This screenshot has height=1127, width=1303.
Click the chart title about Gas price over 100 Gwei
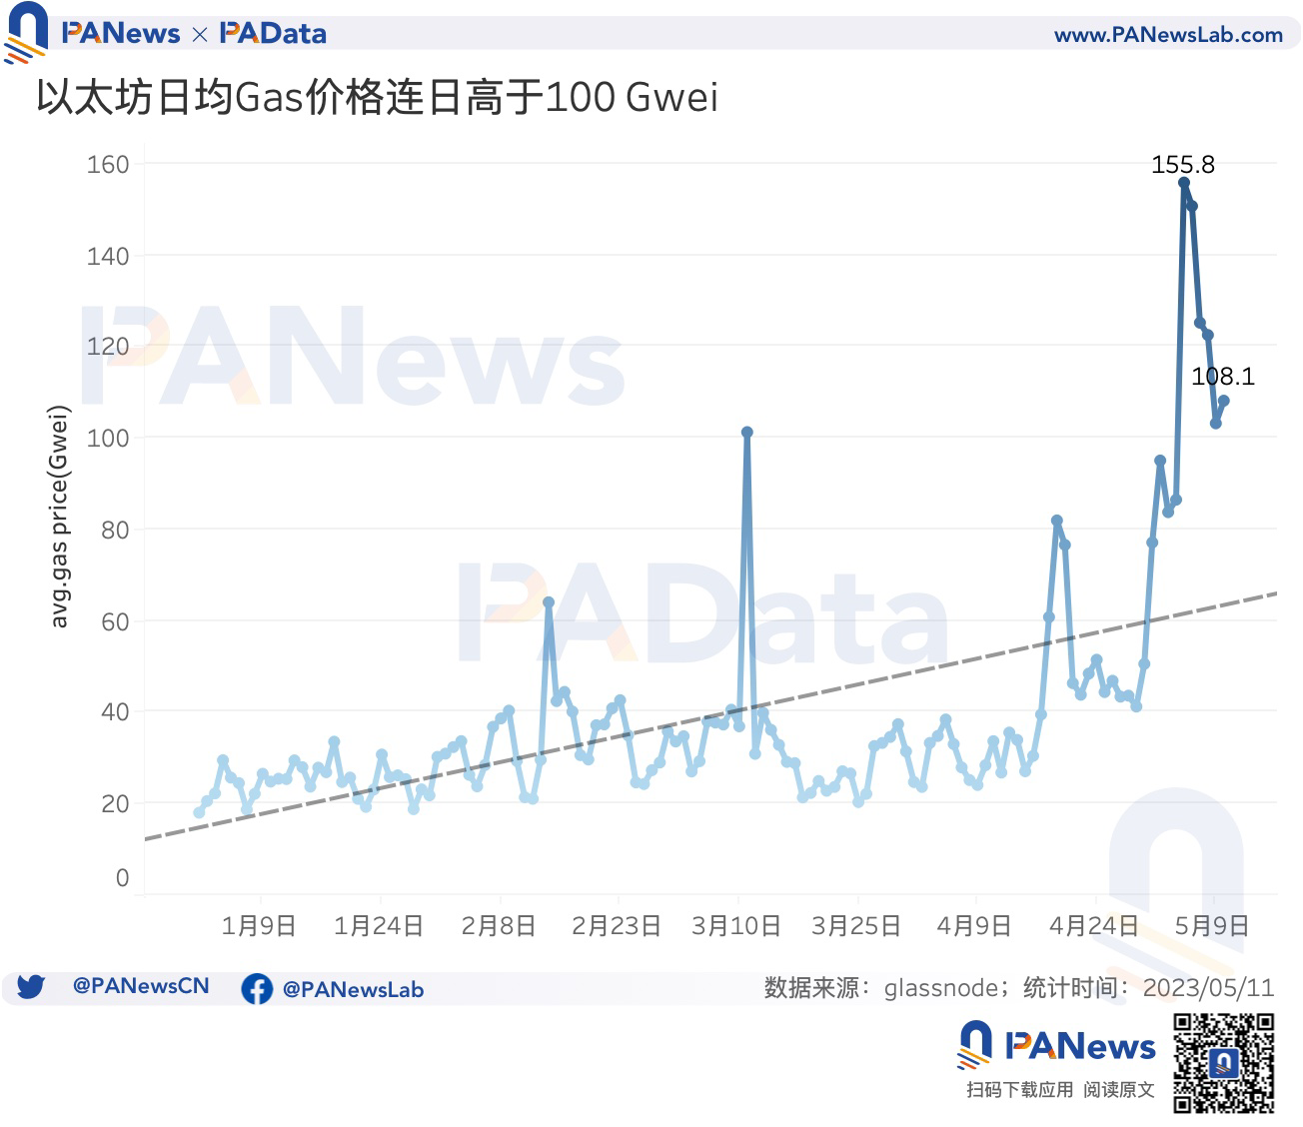[377, 98]
